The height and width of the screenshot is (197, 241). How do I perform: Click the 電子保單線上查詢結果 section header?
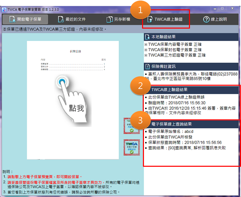point(171,124)
